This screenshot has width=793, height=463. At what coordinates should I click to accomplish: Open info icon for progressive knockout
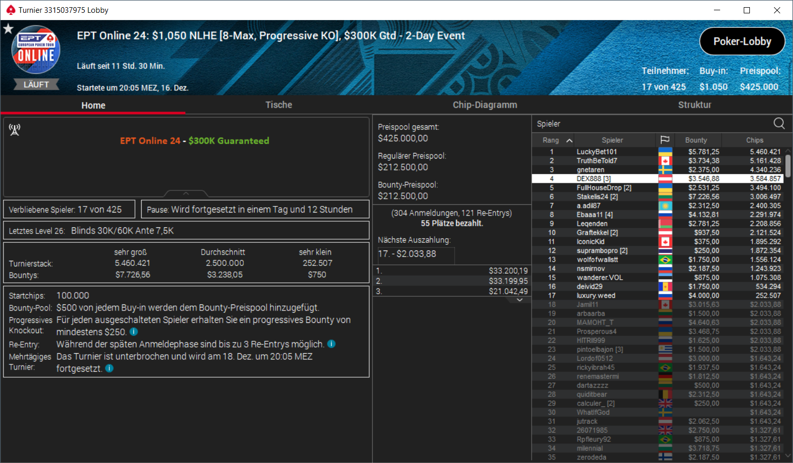(x=133, y=332)
